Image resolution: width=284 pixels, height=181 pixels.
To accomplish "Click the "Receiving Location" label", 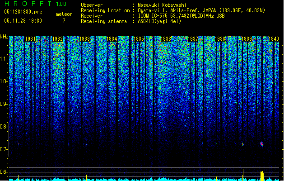I will [x=105, y=10].
